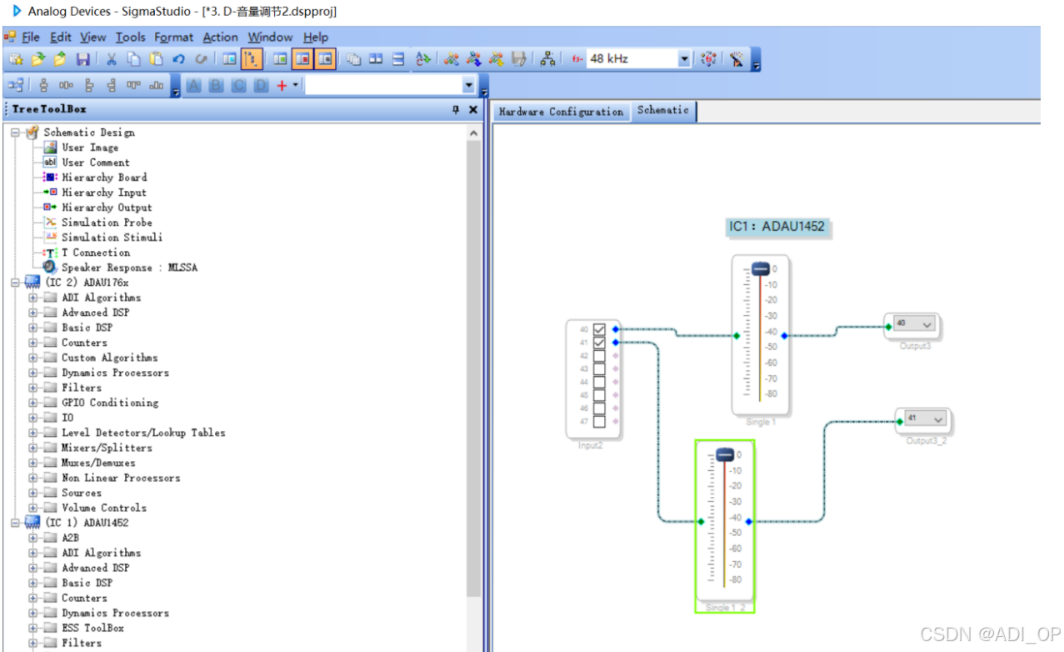Viewport: 1064px width, 652px height.
Task: Click the Tile windows horizontally icon
Action: click(x=398, y=59)
